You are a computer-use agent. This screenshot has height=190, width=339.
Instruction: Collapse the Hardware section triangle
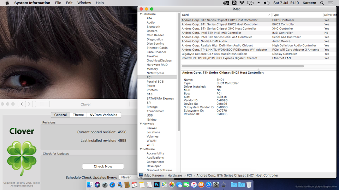coord(141,14)
